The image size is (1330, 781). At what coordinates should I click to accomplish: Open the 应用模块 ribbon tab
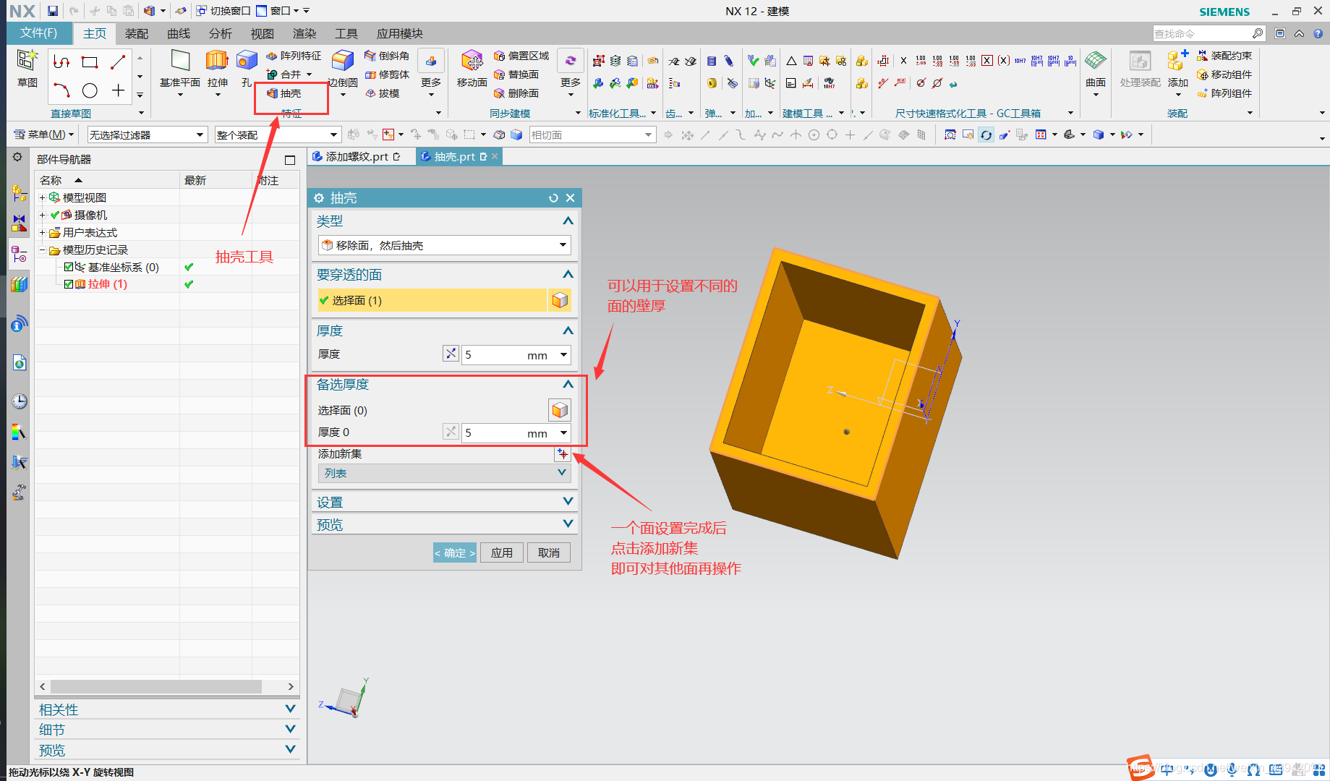399,33
